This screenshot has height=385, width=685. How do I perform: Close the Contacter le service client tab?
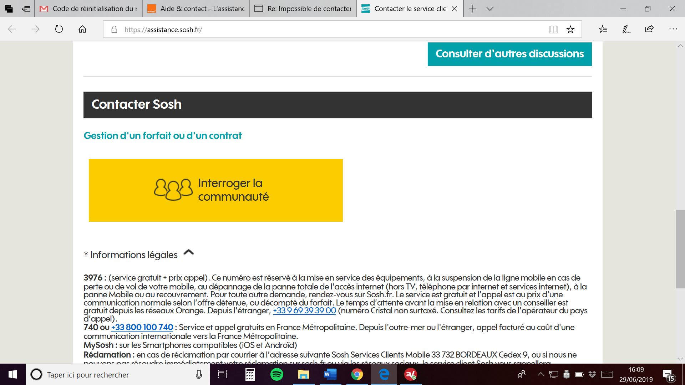455,9
